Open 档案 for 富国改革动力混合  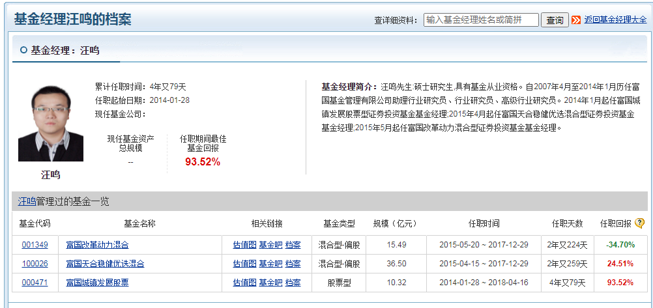pyautogui.click(x=293, y=245)
